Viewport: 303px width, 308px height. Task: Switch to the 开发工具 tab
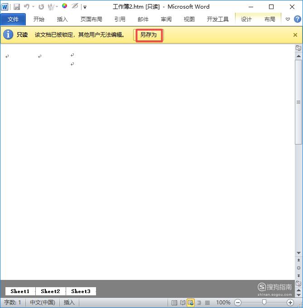[217, 19]
